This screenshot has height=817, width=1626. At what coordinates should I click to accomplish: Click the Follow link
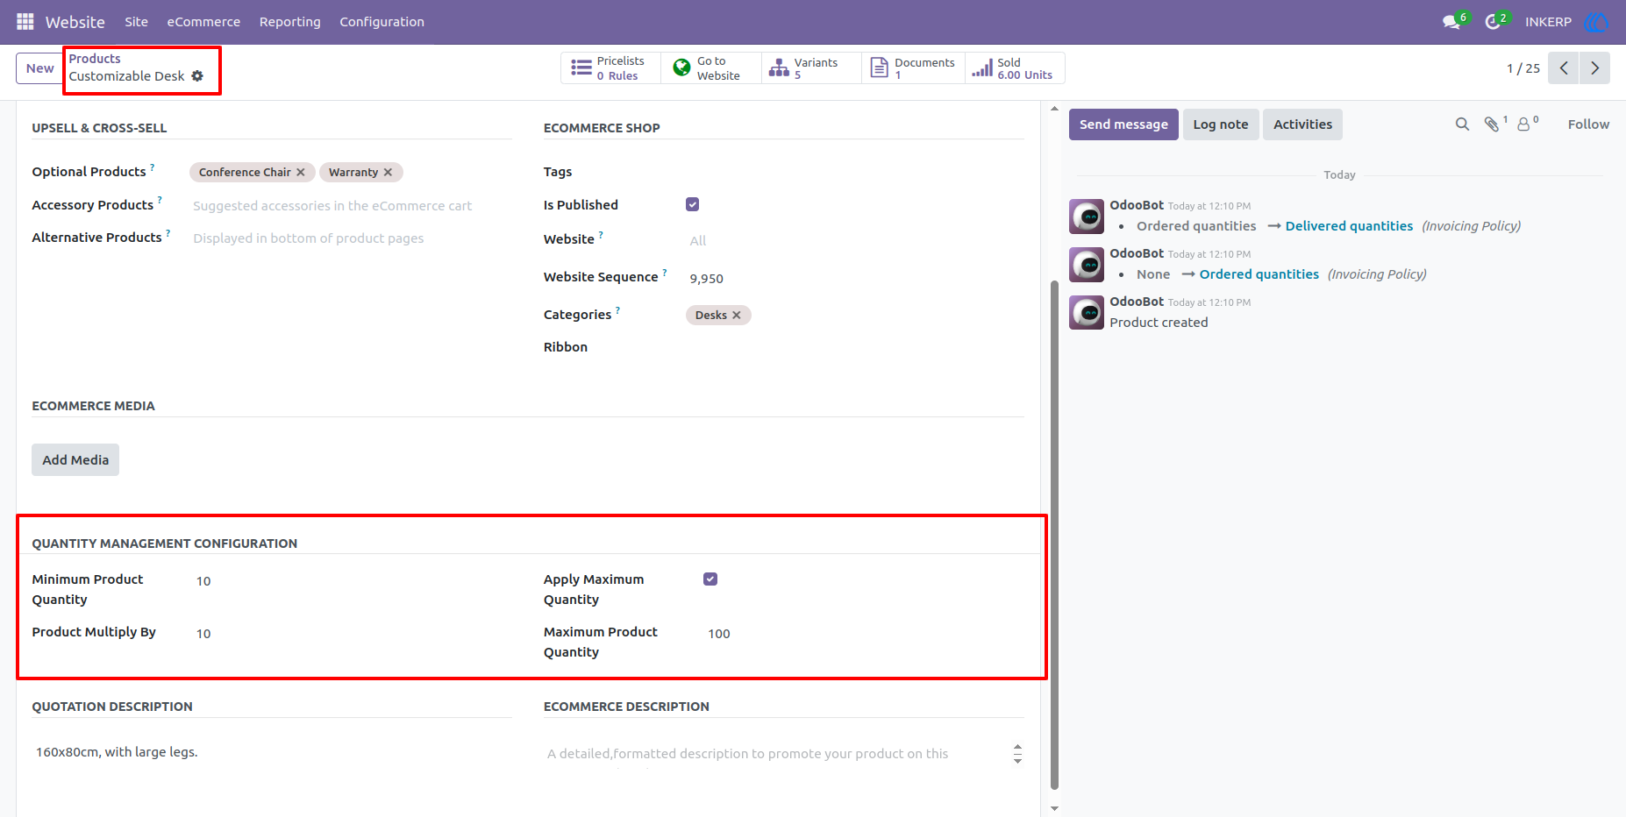point(1588,124)
